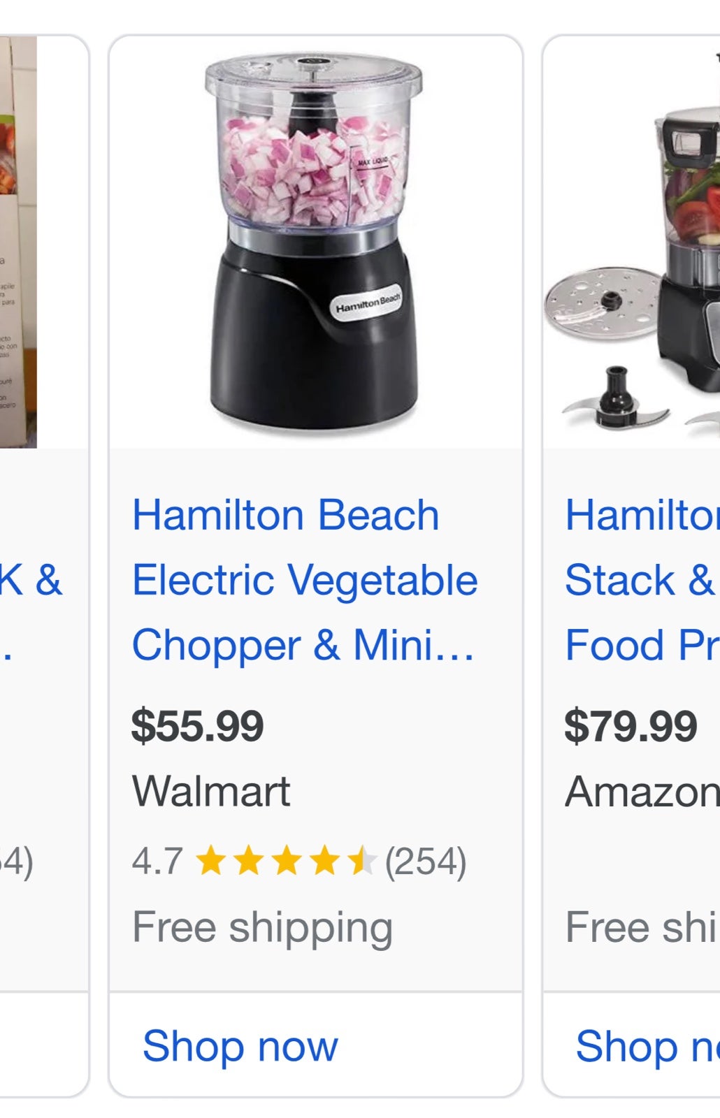Image resolution: width=720 pixels, height=1118 pixels.
Task: Choose the Walmart seller label
Action: pos(210,792)
